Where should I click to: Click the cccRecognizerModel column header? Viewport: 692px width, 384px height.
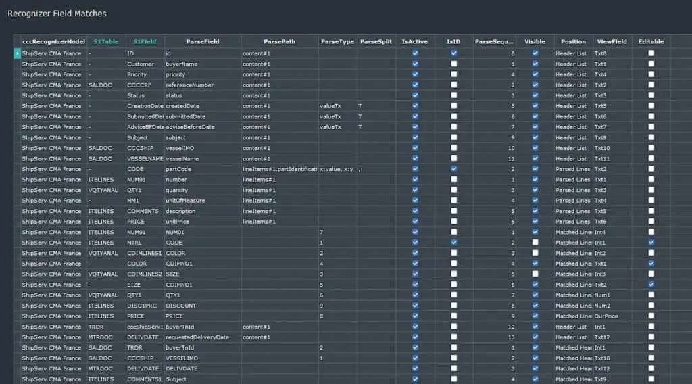point(53,41)
